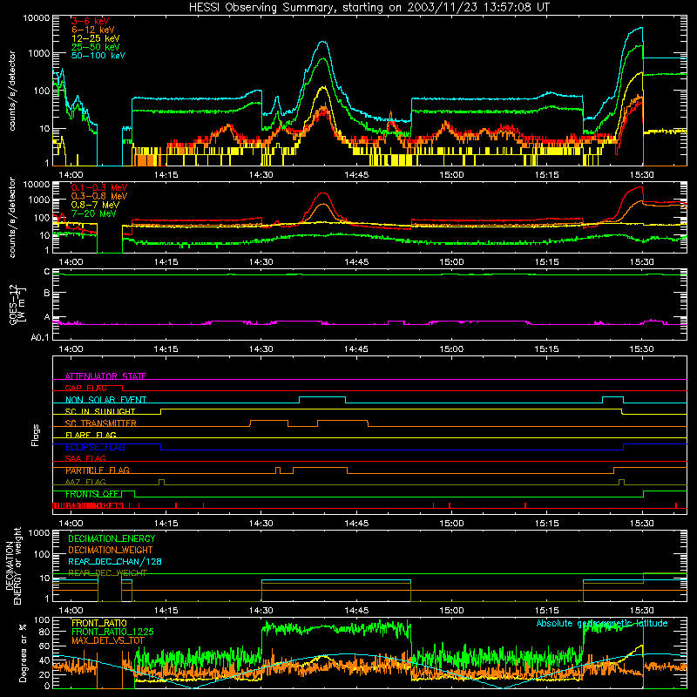Click the Absolute geomagnetic latitude label
Viewport: 697px width, 697px height.
(x=602, y=623)
